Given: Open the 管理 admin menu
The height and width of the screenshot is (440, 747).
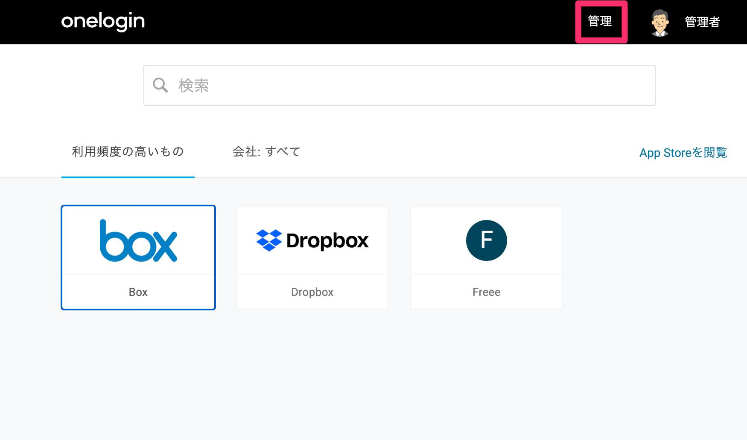Looking at the screenshot, I should coord(600,21).
